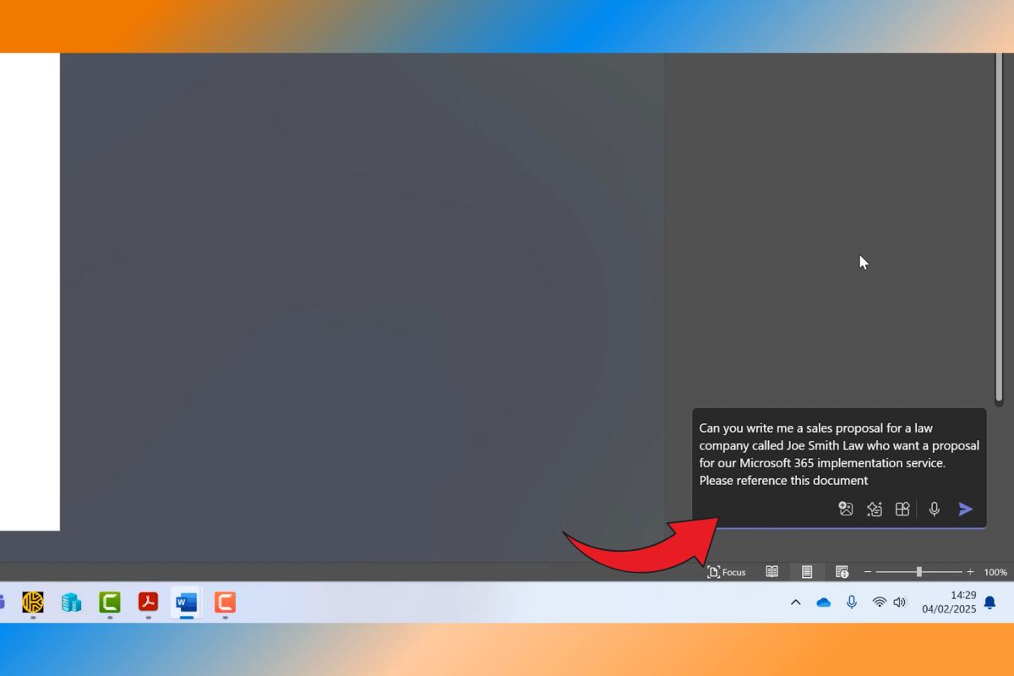Image resolution: width=1014 pixels, height=676 pixels.
Task: Open Adobe Acrobat from taskbar
Action: [148, 602]
